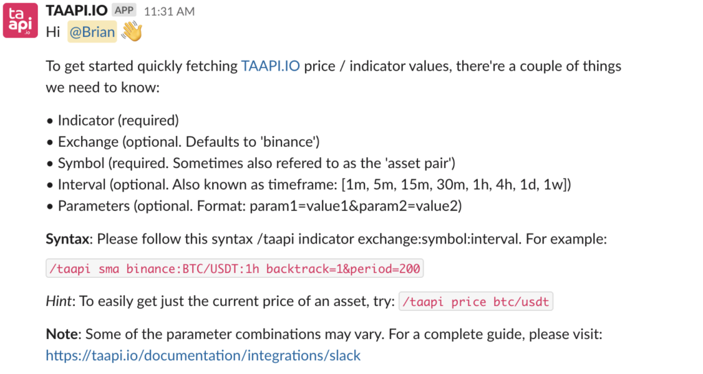Click the bold Syntax label
The image size is (703, 374).
coord(67,239)
